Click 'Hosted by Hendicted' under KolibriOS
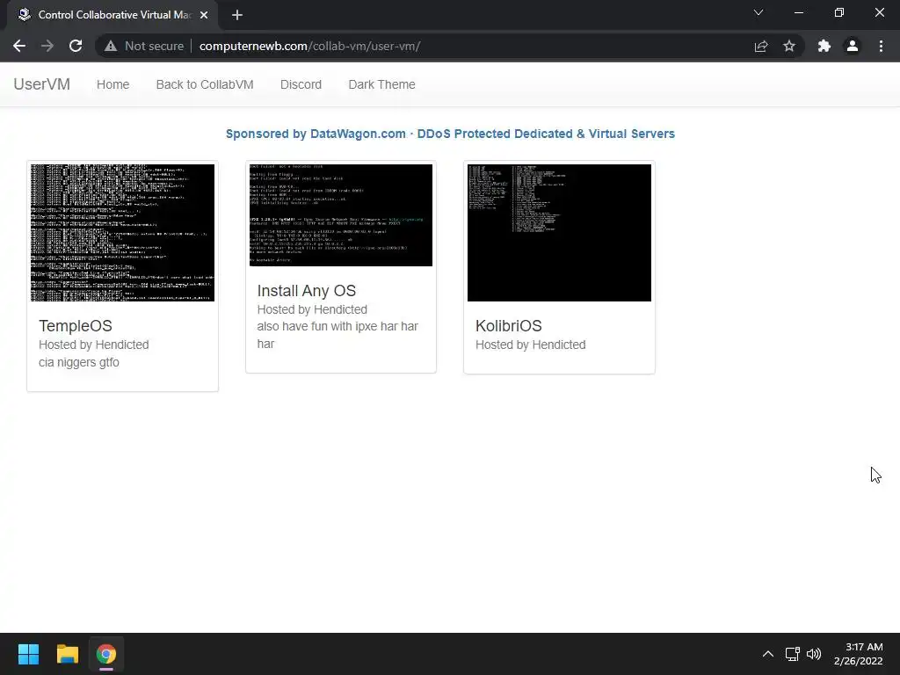Screen dimensions: 900x675 coord(530,345)
